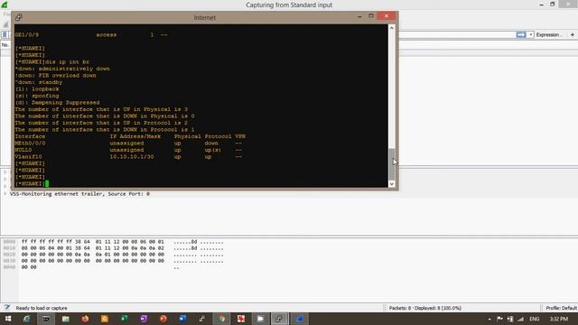
Task: Click the No. column header in packet list
Action: click(5, 44)
